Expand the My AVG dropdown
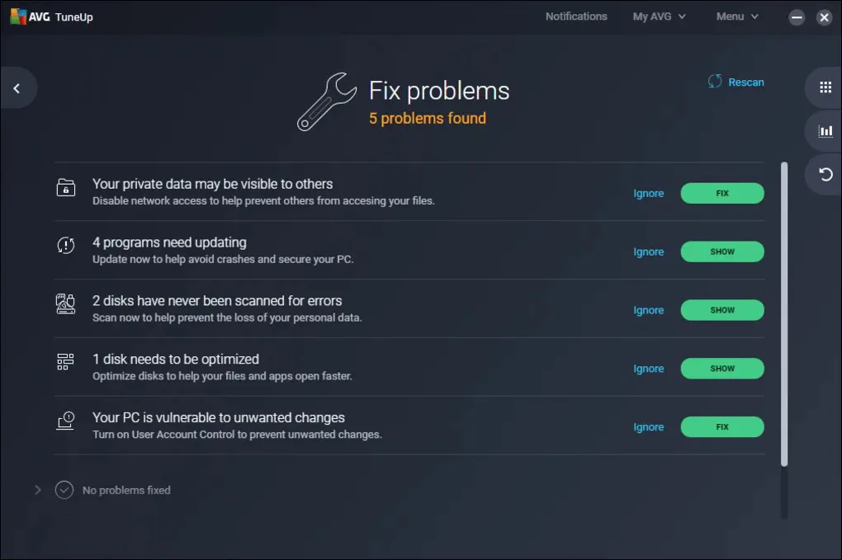The width and height of the screenshot is (842, 560). pos(659,16)
